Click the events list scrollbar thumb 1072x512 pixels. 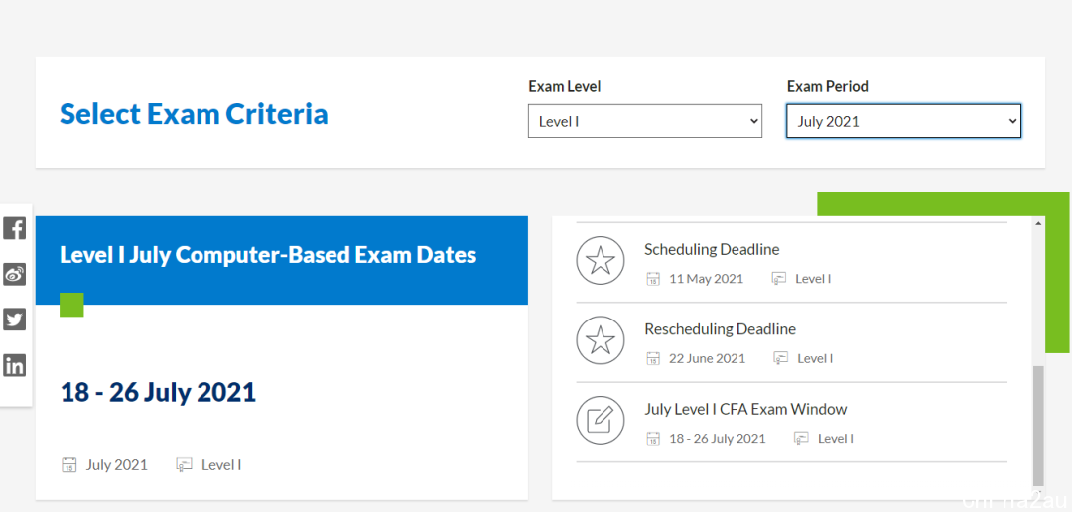tap(1038, 426)
